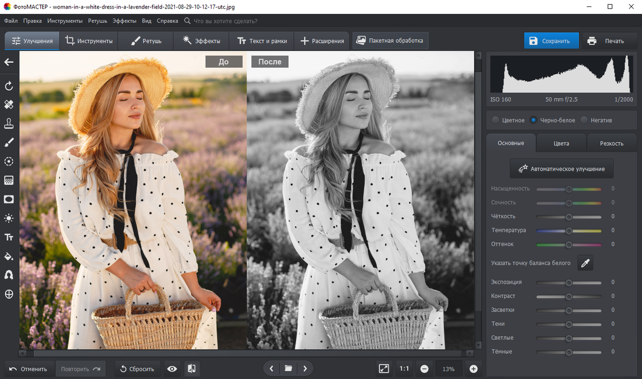Switch to the Улучшения tab

[32, 41]
